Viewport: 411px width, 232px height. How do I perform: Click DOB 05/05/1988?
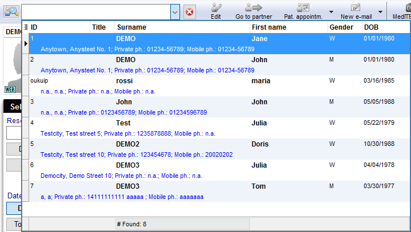(379, 101)
